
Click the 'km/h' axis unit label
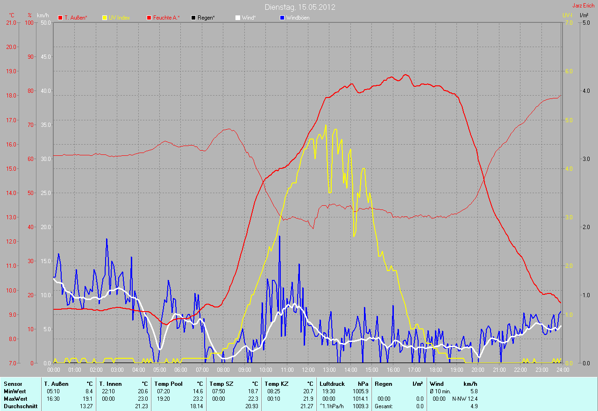click(x=43, y=15)
